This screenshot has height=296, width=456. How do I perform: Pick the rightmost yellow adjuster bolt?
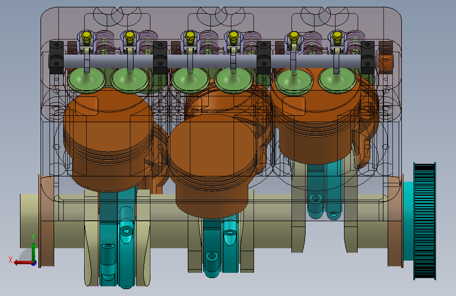point(337,37)
